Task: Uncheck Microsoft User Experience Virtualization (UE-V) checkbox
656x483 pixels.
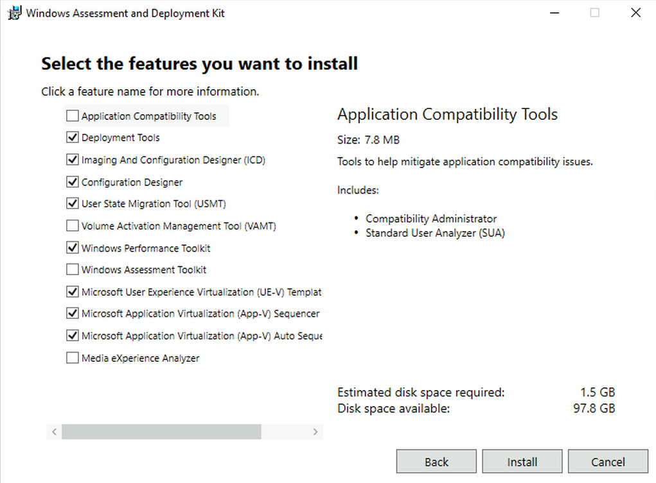Action: pos(73,292)
